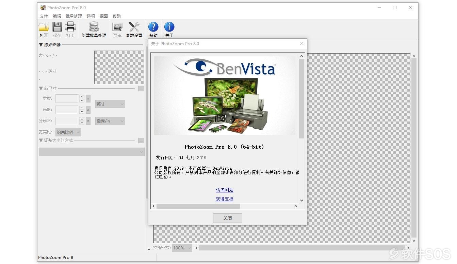Open the 编辑 (Edit) menu
This screenshot has width=457, height=264.
[x=57, y=16]
